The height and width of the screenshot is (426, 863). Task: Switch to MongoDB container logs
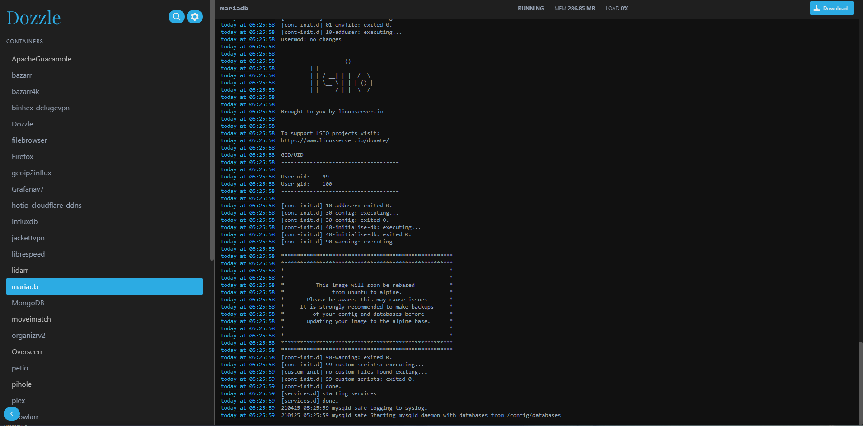point(28,303)
